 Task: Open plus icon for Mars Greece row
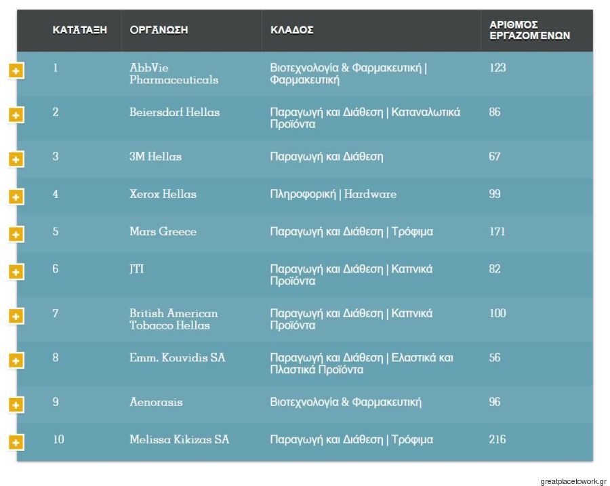click(16, 235)
